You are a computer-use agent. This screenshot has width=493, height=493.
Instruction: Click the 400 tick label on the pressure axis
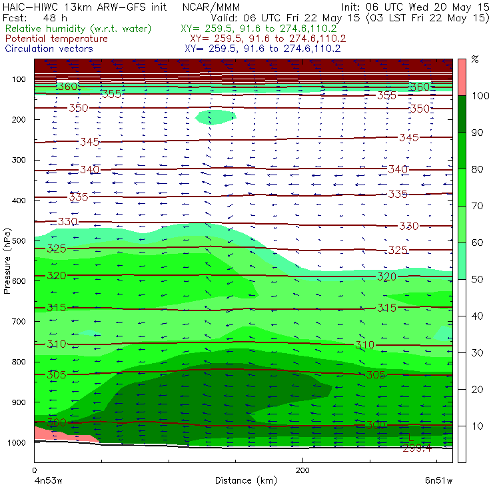(x=19, y=201)
